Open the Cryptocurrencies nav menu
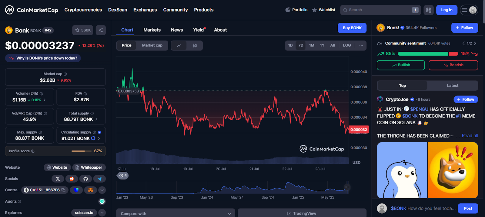This screenshot has width=485, height=217. [83, 10]
